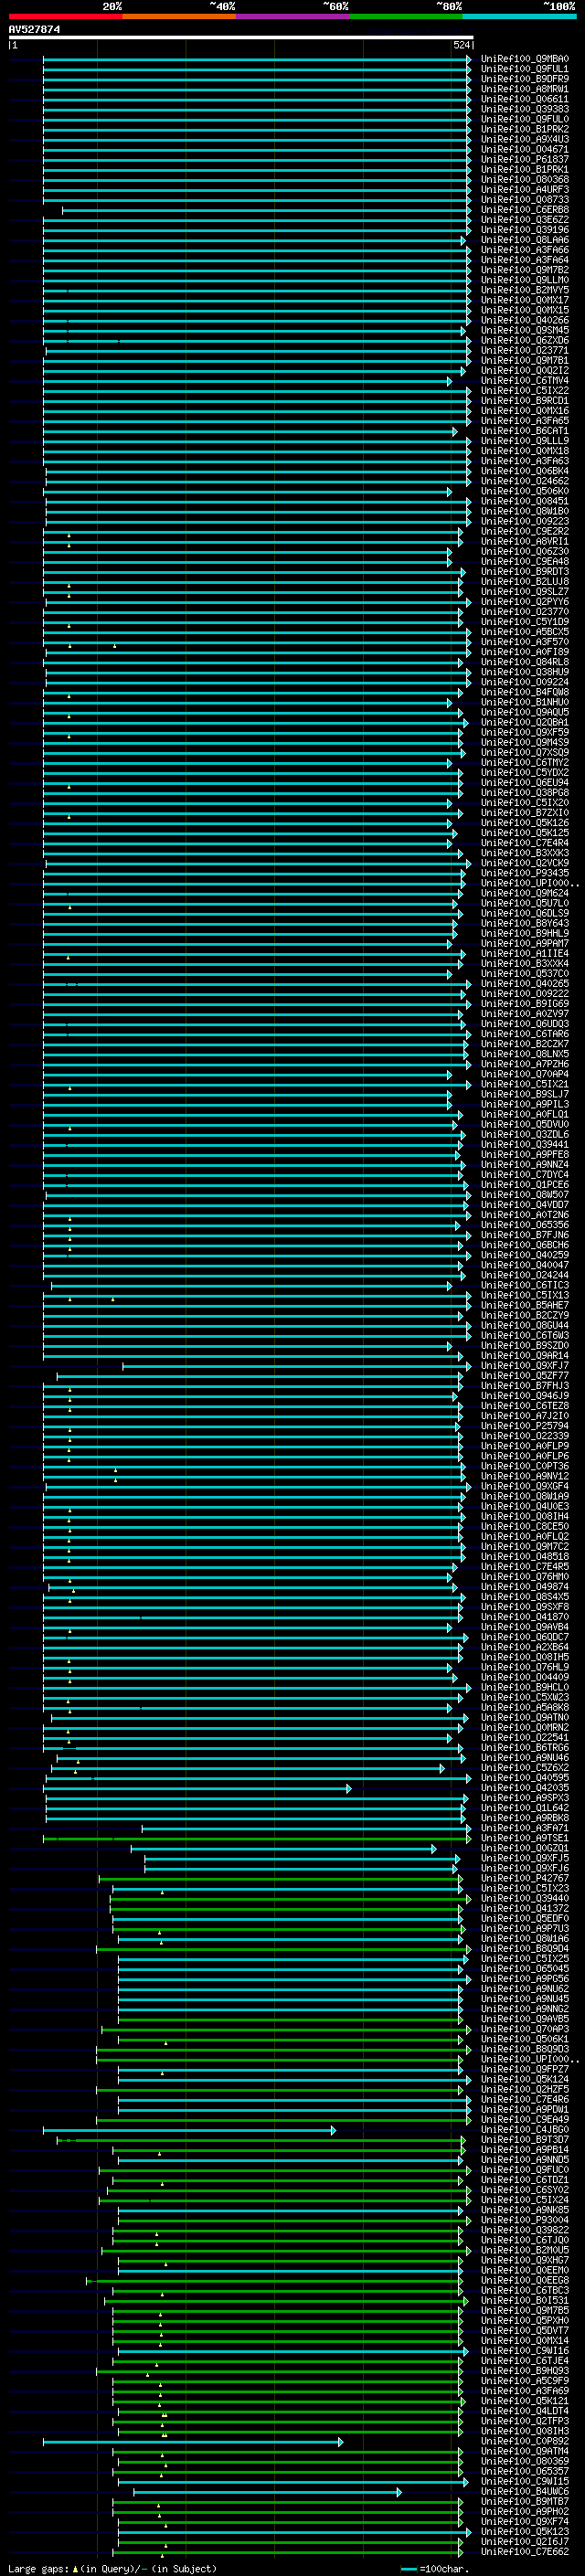This screenshot has width=585, height=2576.
Task: Click the ~60% legend label
Action: (335, 6)
